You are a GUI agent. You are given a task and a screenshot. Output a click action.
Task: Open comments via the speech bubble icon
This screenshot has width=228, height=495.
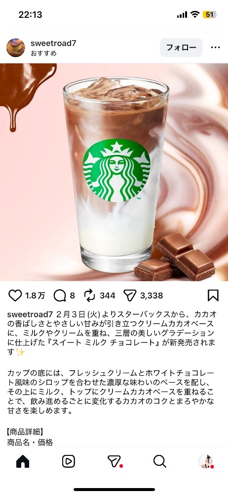(x=60, y=296)
